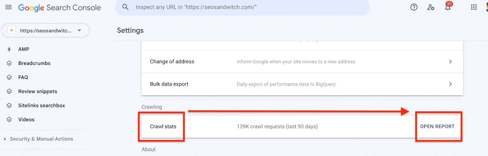Viewport: 488px width, 156px height.
Task: Open the help question mark icon
Action: click(414, 7)
